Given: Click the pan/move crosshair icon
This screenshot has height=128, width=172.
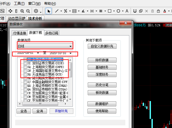Looking at the screenshot, I should (x=10, y=11).
